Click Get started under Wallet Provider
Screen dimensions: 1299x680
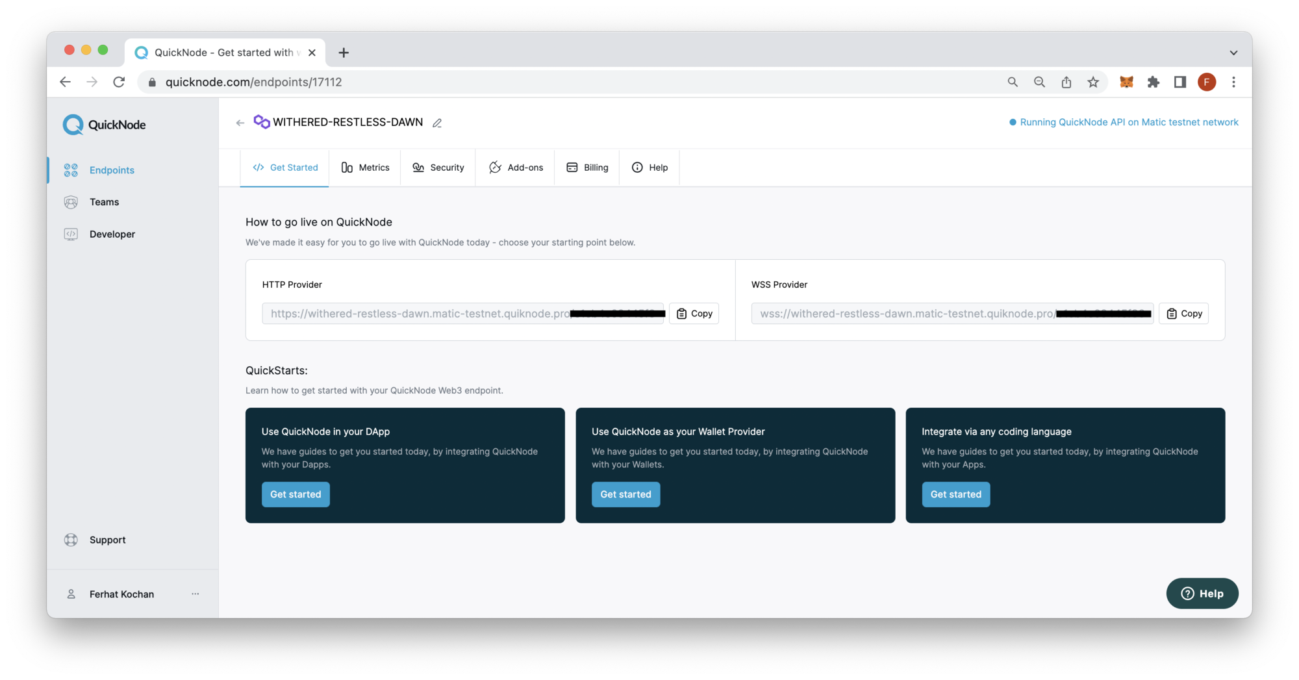point(625,494)
